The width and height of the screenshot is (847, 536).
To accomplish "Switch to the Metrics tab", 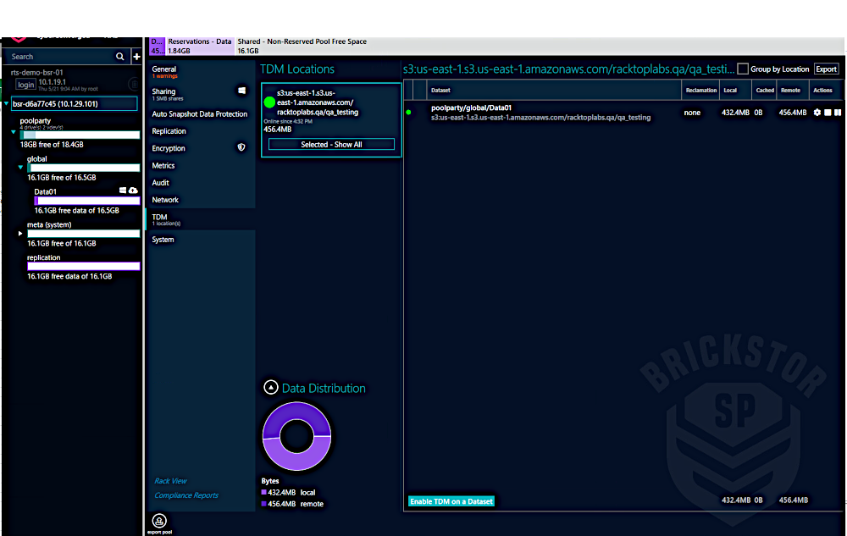I will click(x=163, y=166).
